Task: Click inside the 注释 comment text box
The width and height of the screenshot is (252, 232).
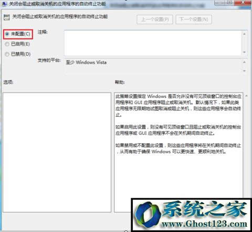Action: pos(153,43)
